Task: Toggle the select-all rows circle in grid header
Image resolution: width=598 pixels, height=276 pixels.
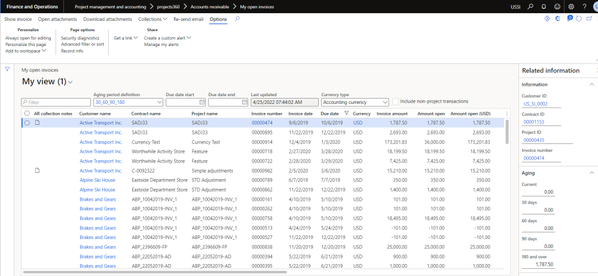Action: tap(27, 113)
